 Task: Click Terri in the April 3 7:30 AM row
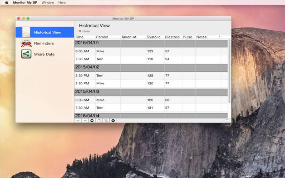tap(100, 108)
